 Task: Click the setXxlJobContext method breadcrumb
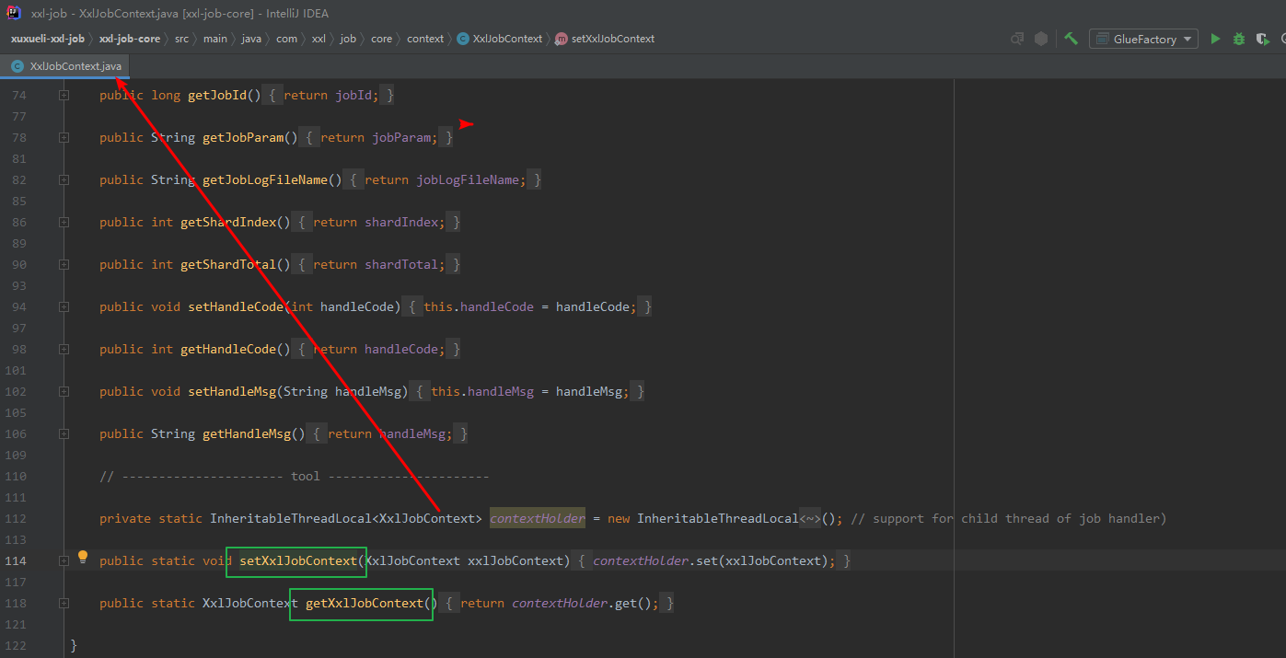[x=605, y=39]
